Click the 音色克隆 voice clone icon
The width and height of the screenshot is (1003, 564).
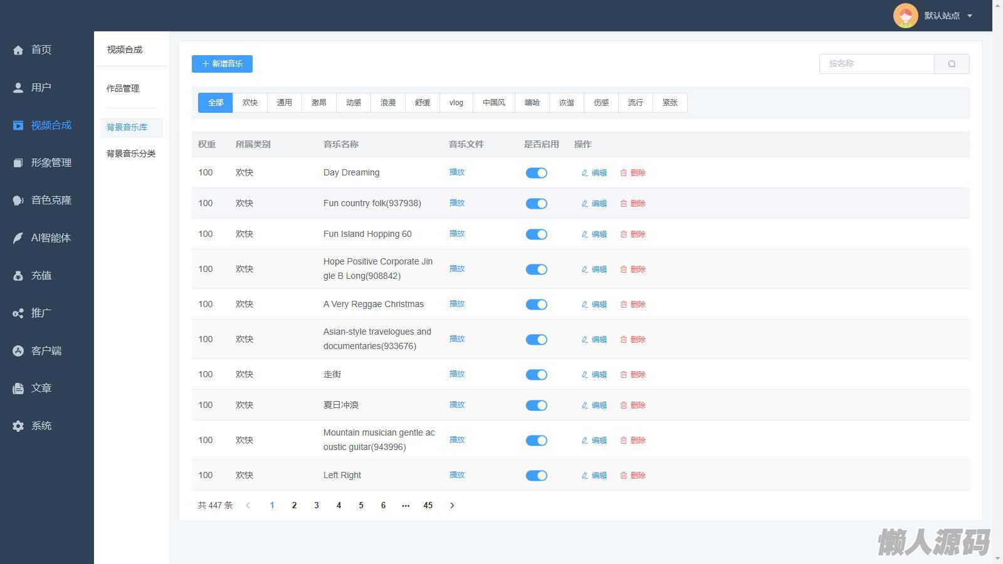[18, 201]
